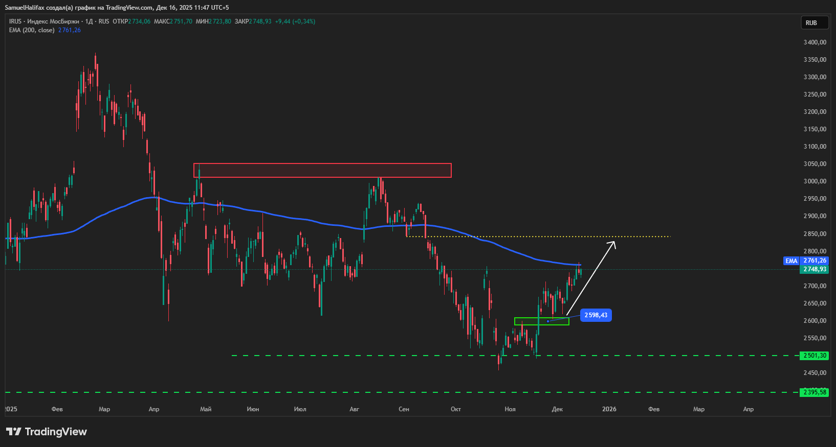836x447 pixels.
Task: Click the 3 300,00 price scale value
Action: click(x=815, y=77)
